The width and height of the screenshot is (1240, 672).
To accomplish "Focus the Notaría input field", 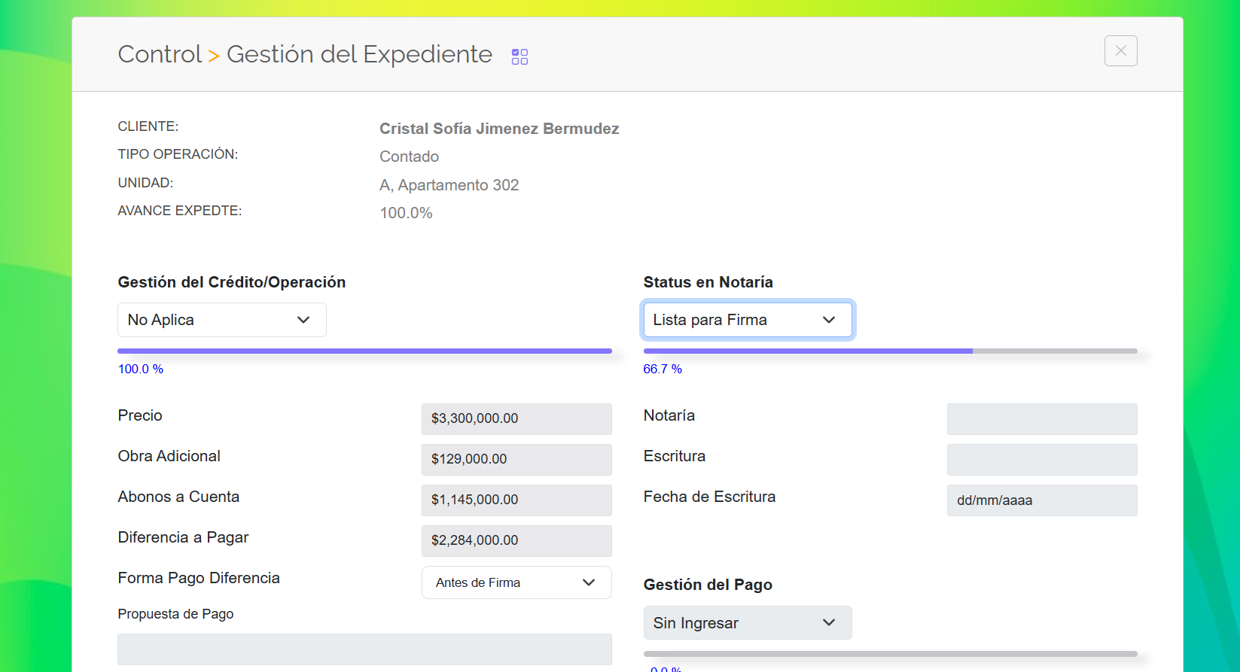I will pos(1041,418).
